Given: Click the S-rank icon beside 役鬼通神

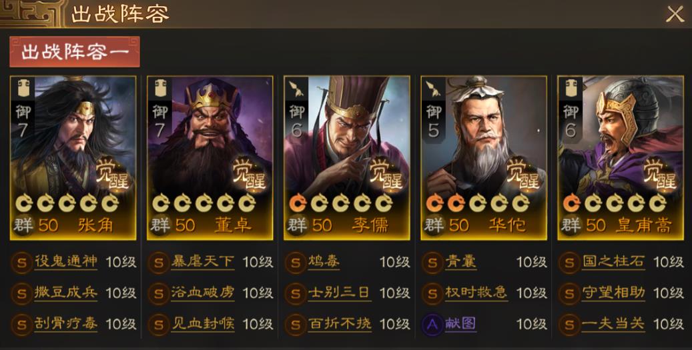Looking at the screenshot, I should [21, 263].
